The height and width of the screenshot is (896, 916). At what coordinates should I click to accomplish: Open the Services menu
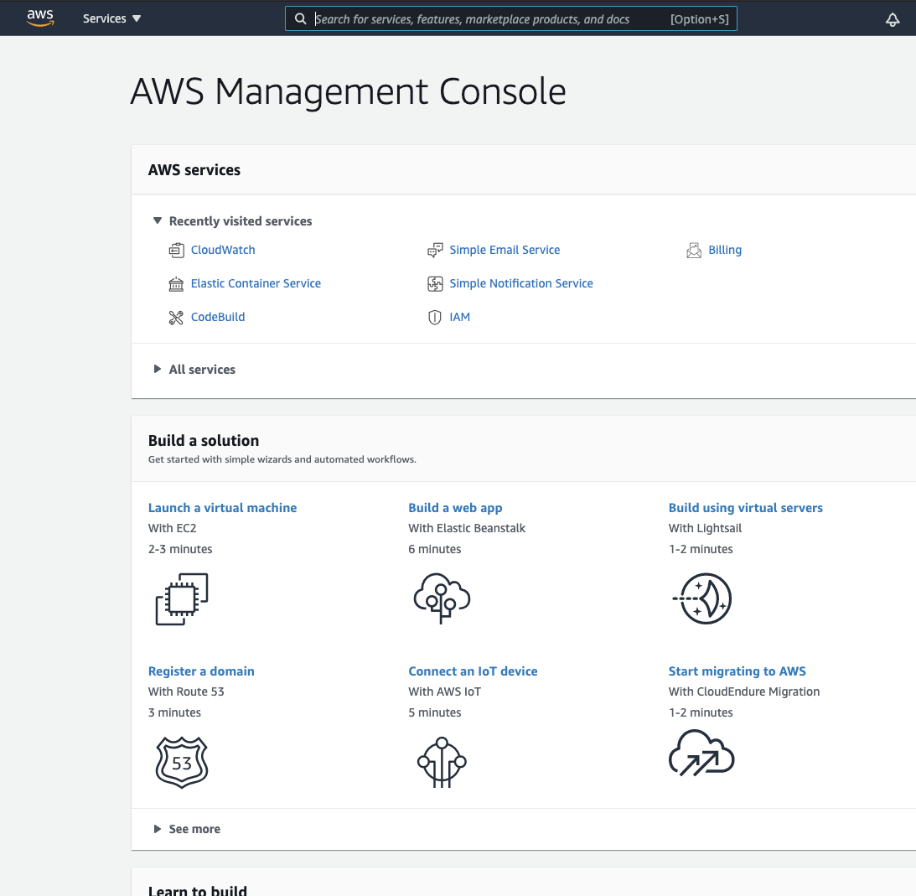pos(111,18)
